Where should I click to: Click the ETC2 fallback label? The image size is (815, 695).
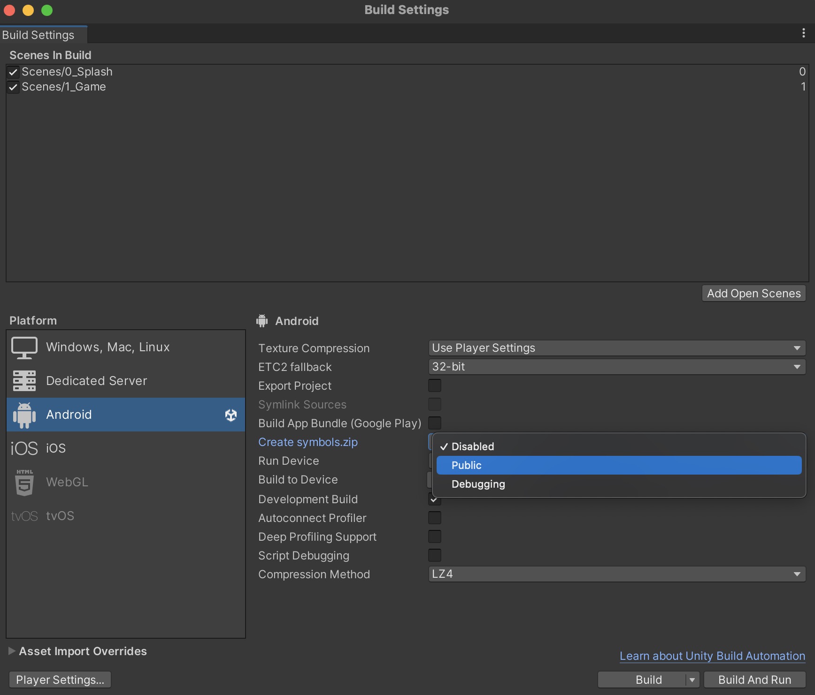pyautogui.click(x=295, y=367)
